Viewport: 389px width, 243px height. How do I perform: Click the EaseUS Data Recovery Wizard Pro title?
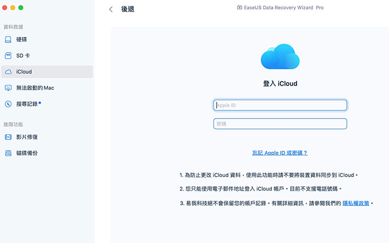pyautogui.click(x=284, y=8)
